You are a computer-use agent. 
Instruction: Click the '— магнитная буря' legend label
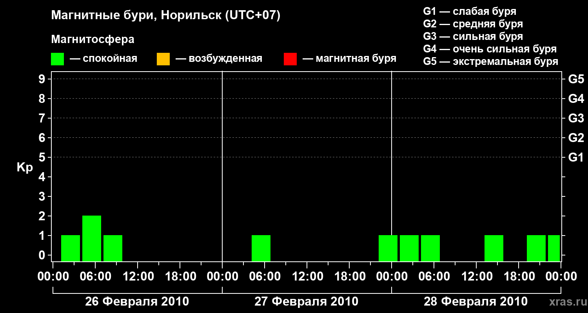click(x=349, y=59)
